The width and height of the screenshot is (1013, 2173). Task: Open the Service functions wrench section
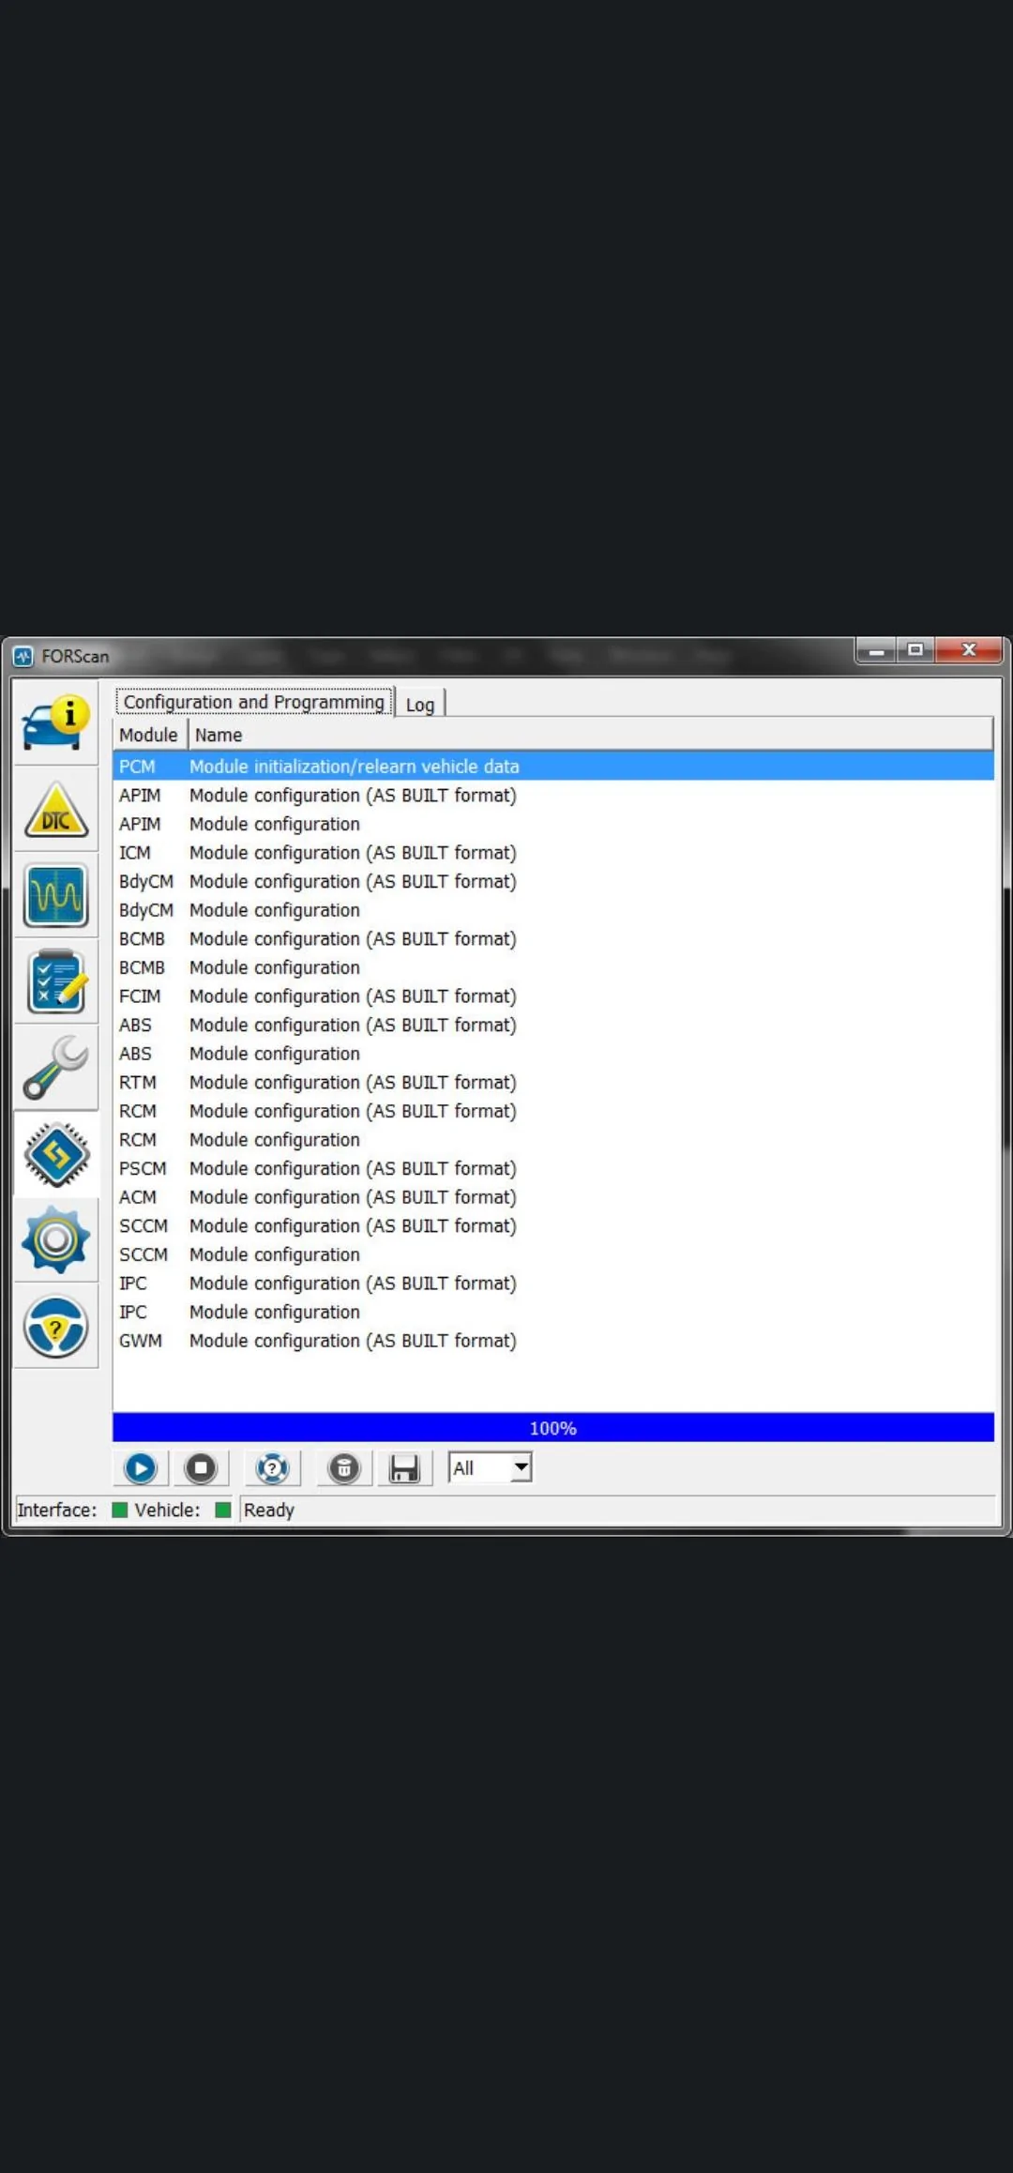(x=55, y=1068)
